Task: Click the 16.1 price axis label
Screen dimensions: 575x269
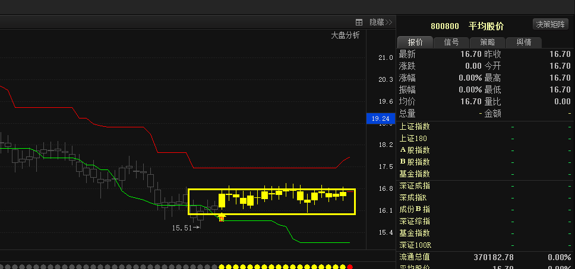Action: click(386, 210)
